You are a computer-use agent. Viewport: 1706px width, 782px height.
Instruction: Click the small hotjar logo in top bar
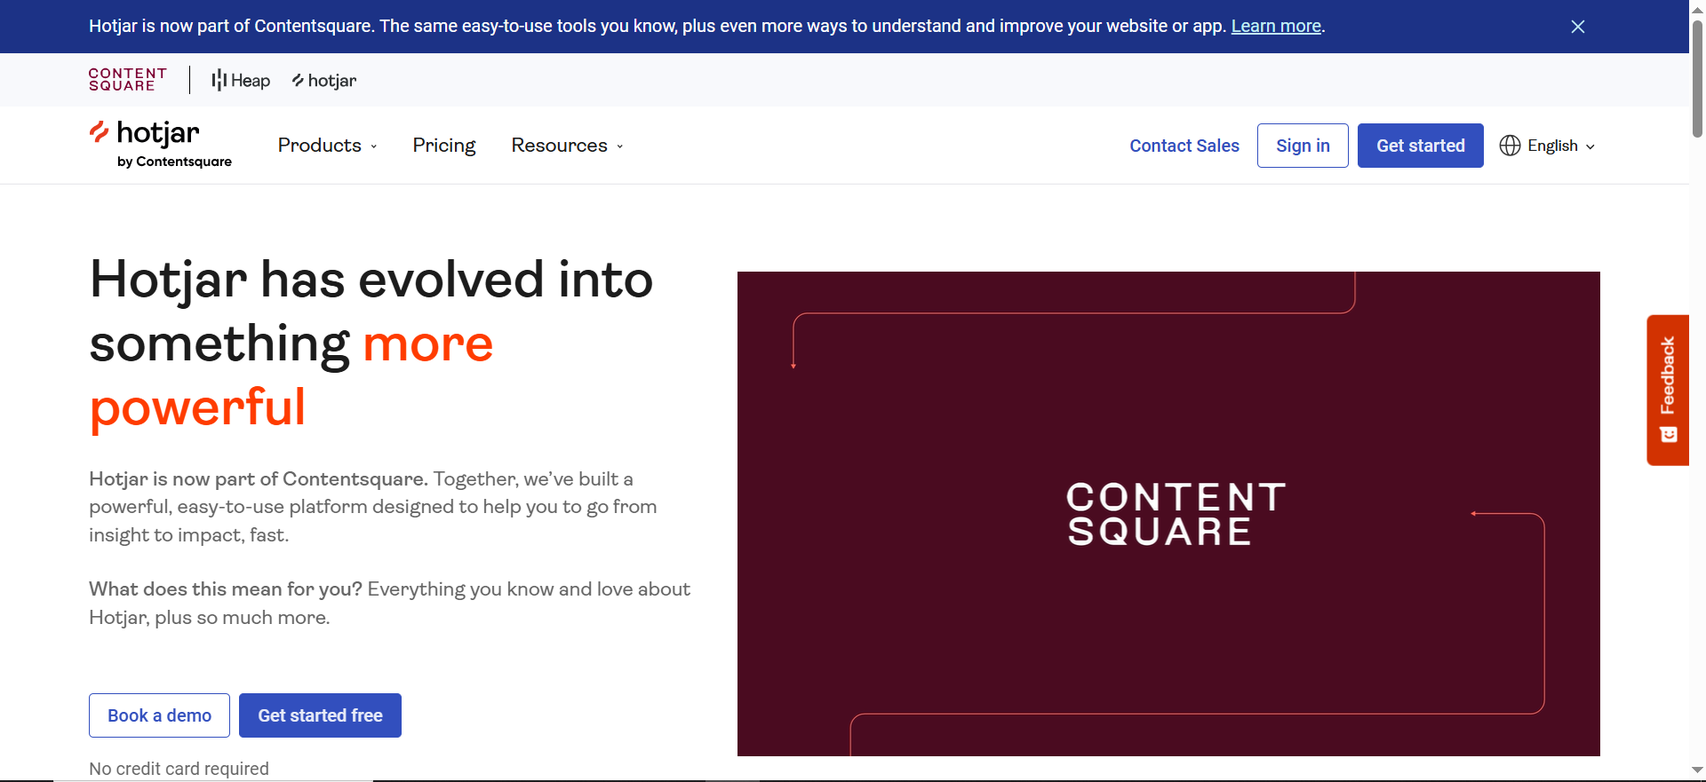[x=324, y=81]
